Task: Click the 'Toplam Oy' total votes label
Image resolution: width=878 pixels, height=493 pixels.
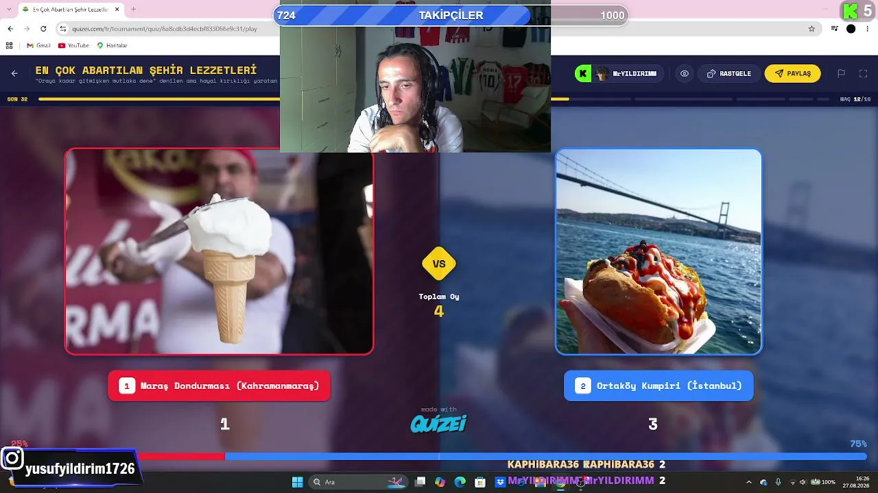Action: [x=439, y=296]
